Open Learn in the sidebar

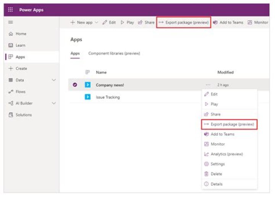(x=17, y=45)
